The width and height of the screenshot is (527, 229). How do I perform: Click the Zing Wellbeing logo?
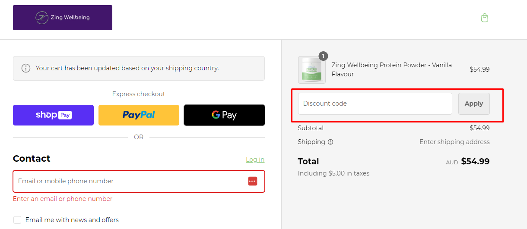coord(63,18)
